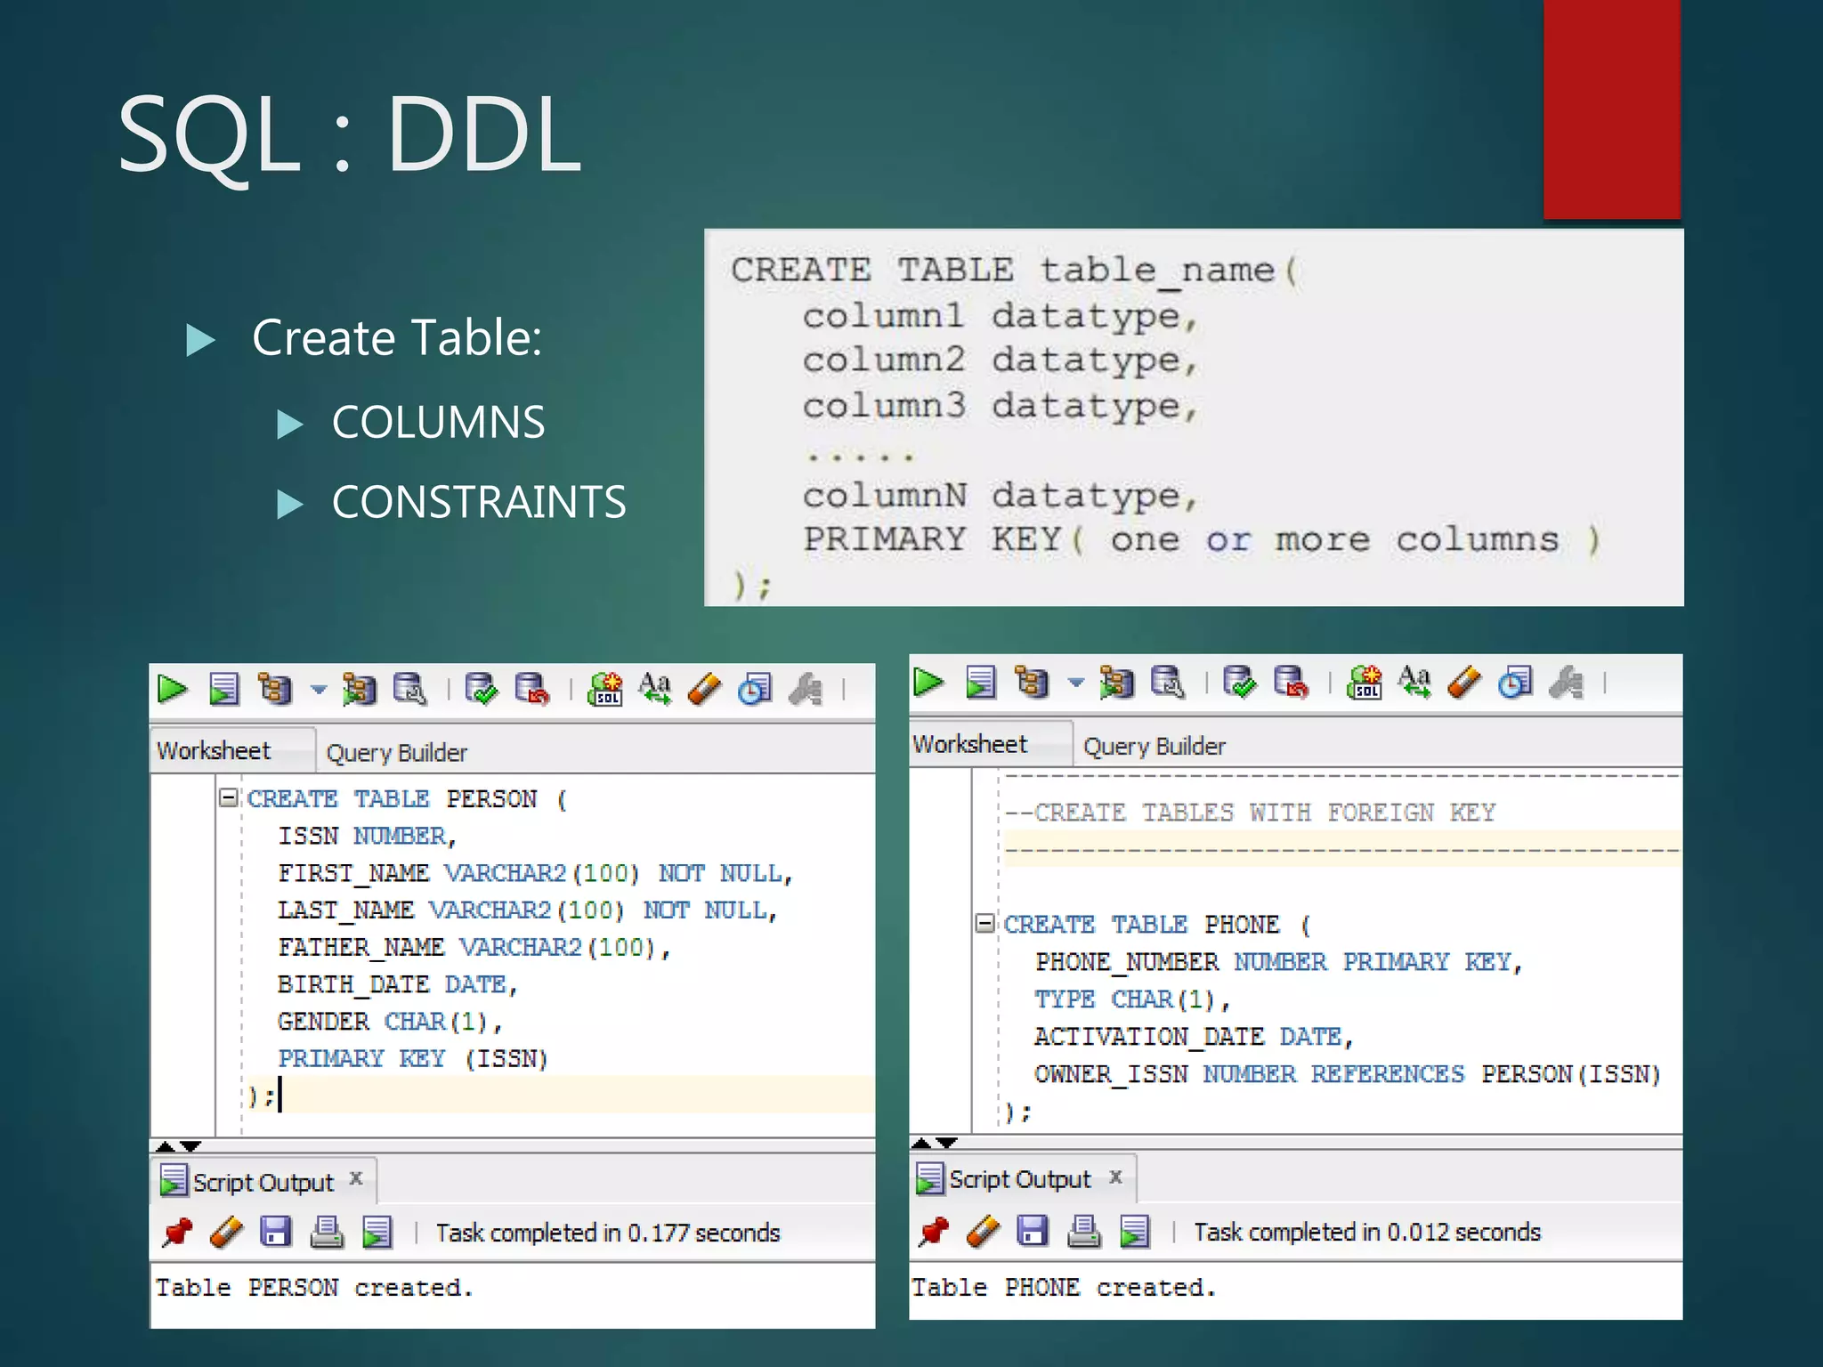Image resolution: width=1823 pixels, height=1367 pixels.
Task: Rollback changes in the PERSON worksheet toolbar
Action: click(532, 689)
